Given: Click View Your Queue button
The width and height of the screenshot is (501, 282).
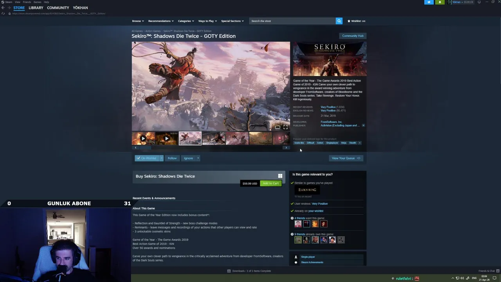Looking at the screenshot, I should 346,158.
